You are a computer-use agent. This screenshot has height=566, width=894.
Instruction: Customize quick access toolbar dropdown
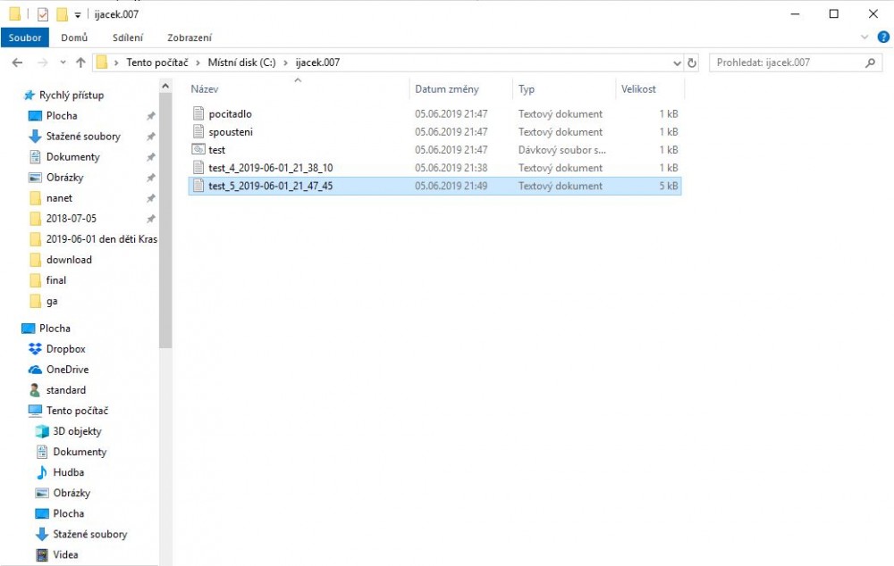pyautogui.click(x=78, y=15)
